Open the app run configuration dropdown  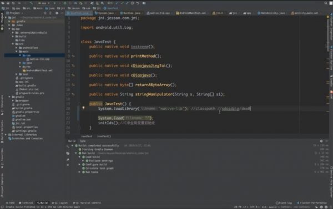[x=44, y=3]
